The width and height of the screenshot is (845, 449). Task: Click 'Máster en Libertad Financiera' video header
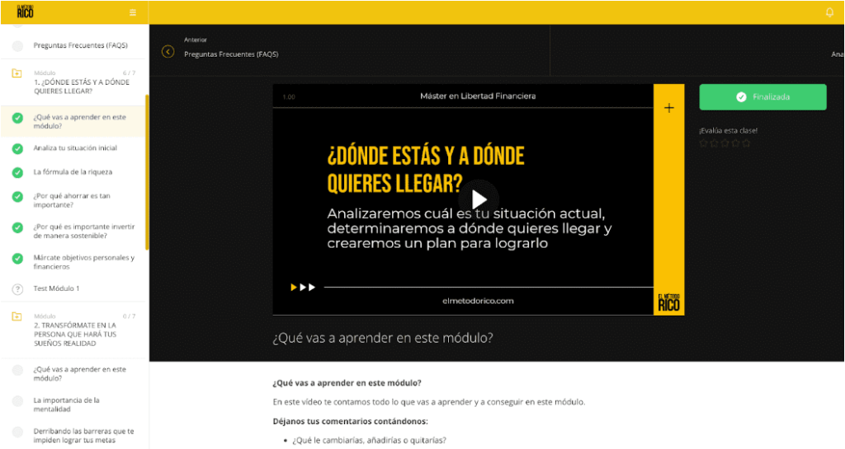coord(478,96)
